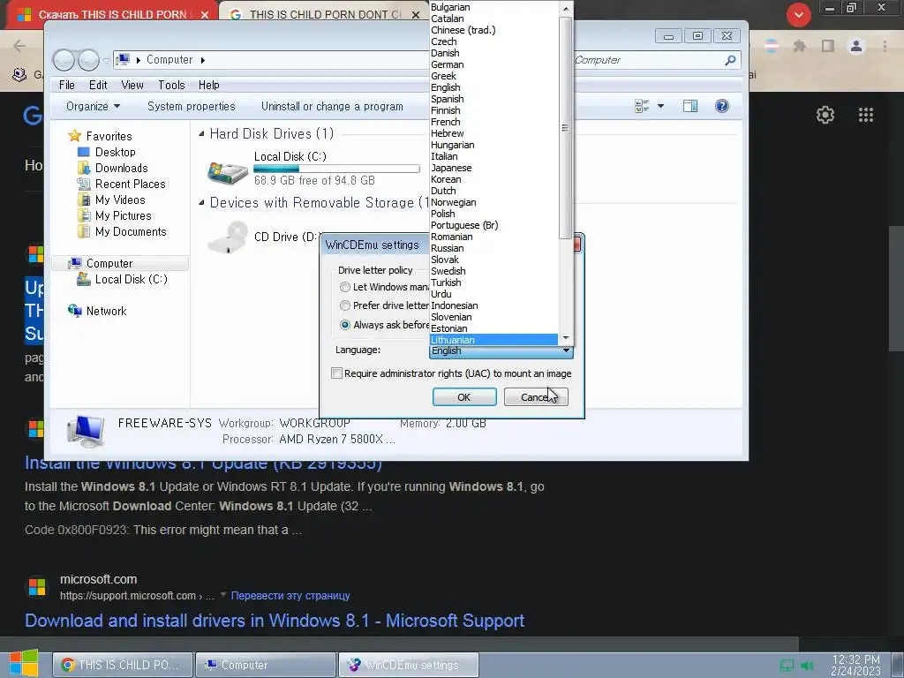Select 'Let Windows manage' drive letter radio
This screenshot has width=904, height=678.
[x=345, y=287]
